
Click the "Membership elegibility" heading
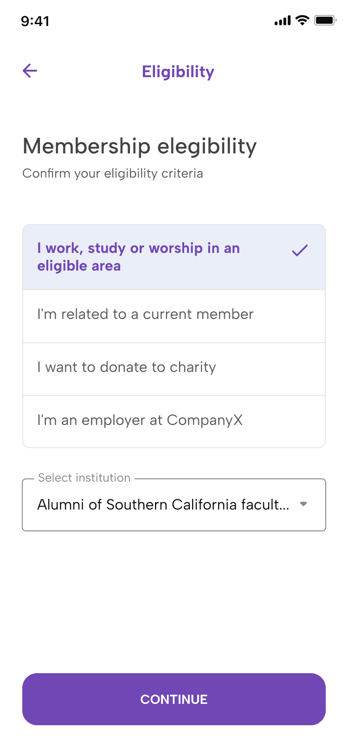tap(140, 146)
